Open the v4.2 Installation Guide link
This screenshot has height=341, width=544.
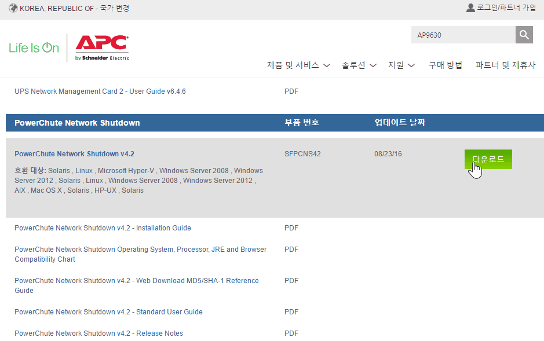click(x=103, y=228)
